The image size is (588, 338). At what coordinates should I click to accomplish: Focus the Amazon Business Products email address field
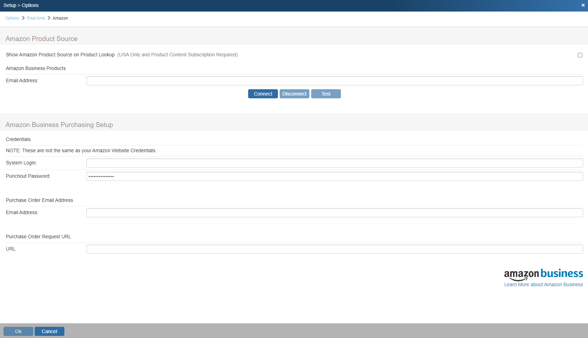335,81
